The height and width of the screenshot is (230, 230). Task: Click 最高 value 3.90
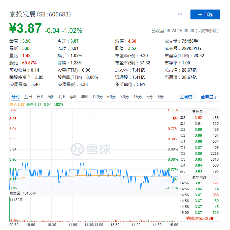tap(26, 41)
